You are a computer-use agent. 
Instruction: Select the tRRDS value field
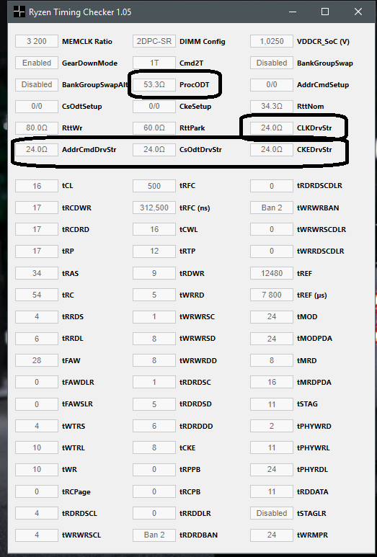click(x=37, y=316)
